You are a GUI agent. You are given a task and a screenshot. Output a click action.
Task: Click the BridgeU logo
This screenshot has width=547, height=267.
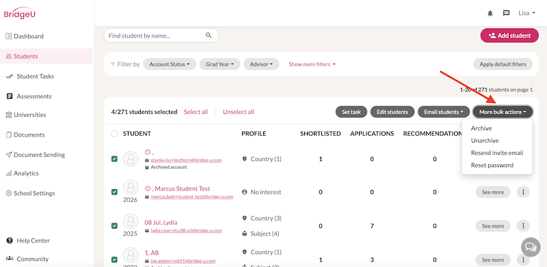(x=20, y=13)
